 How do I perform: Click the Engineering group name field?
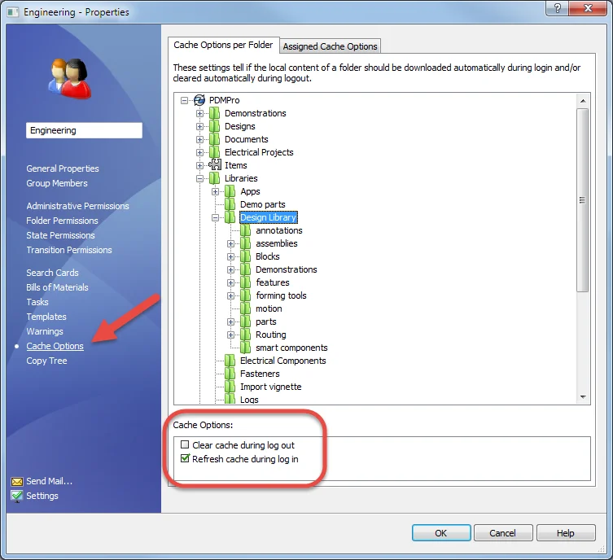[84, 130]
